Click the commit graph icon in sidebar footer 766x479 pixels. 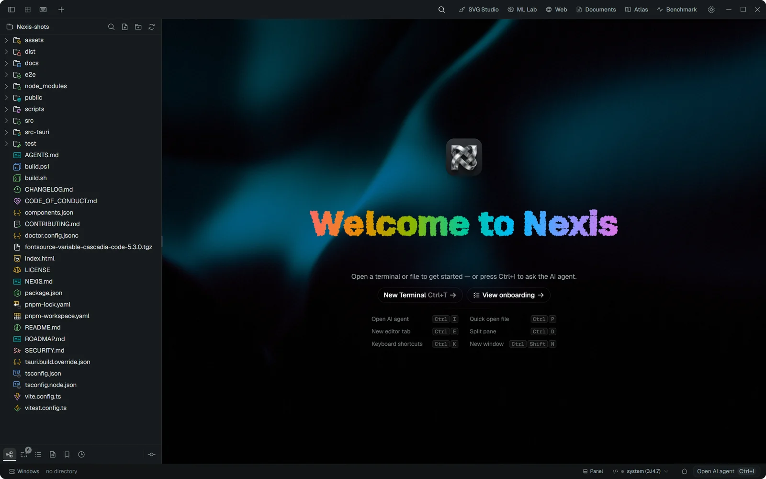click(152, 455)
